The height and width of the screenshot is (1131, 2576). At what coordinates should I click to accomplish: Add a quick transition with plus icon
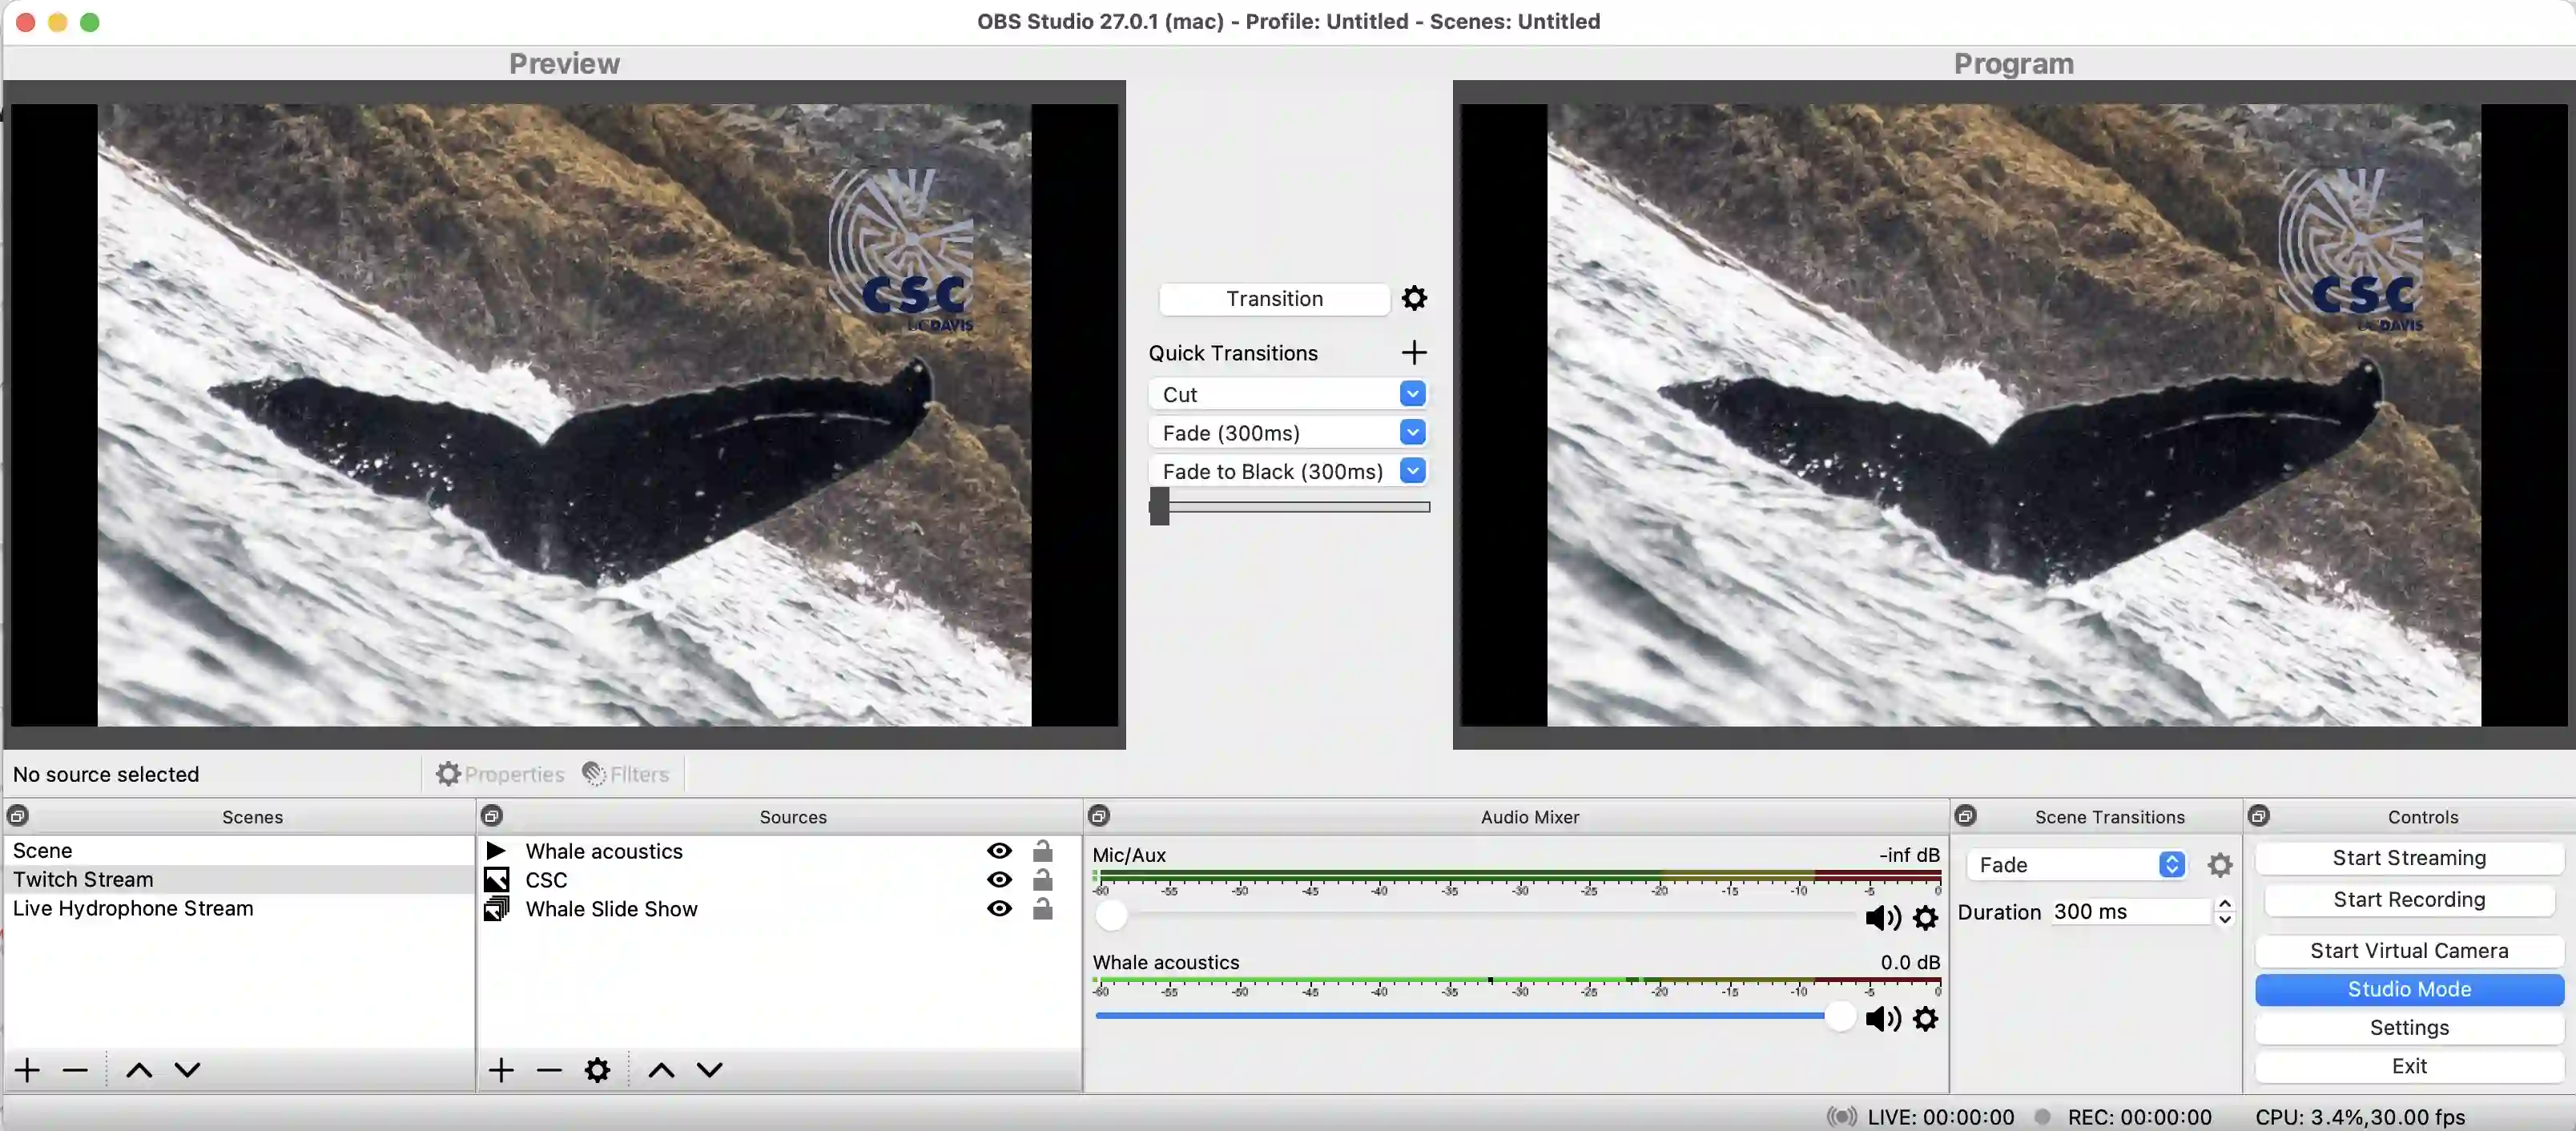click(1414, 352)
